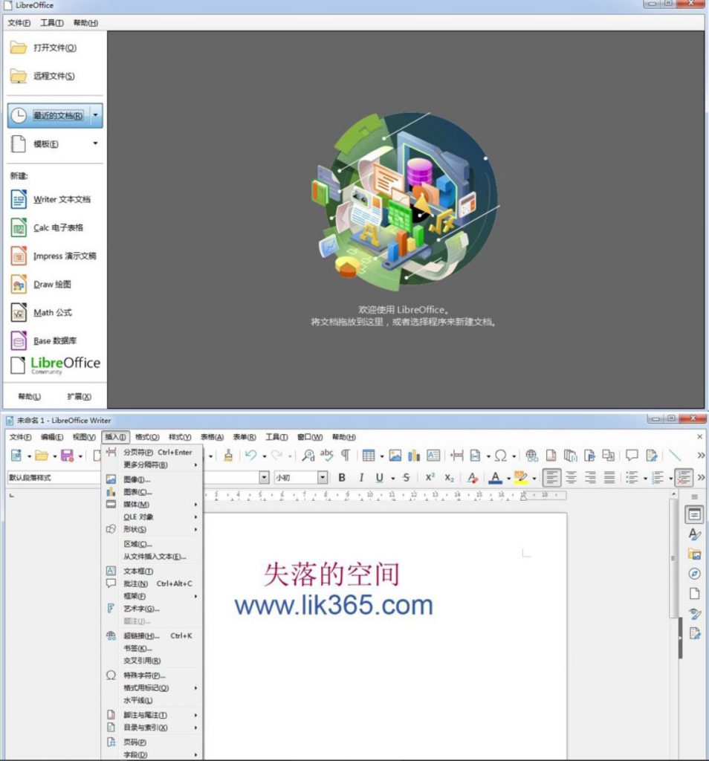
Task: Click the Clone formatting paintbrush icon
Action: 228,456
